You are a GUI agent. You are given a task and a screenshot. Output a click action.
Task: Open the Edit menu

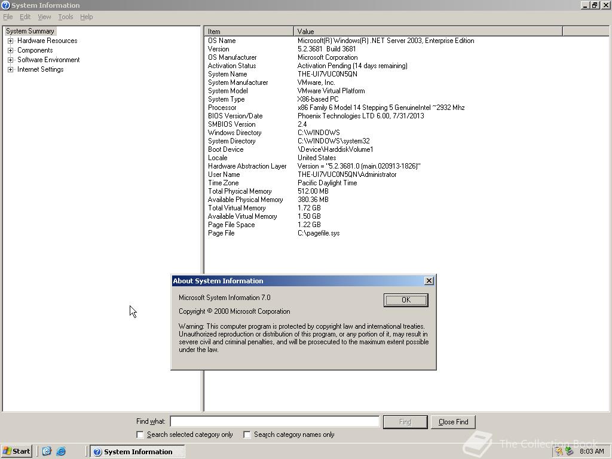[25, 17]
